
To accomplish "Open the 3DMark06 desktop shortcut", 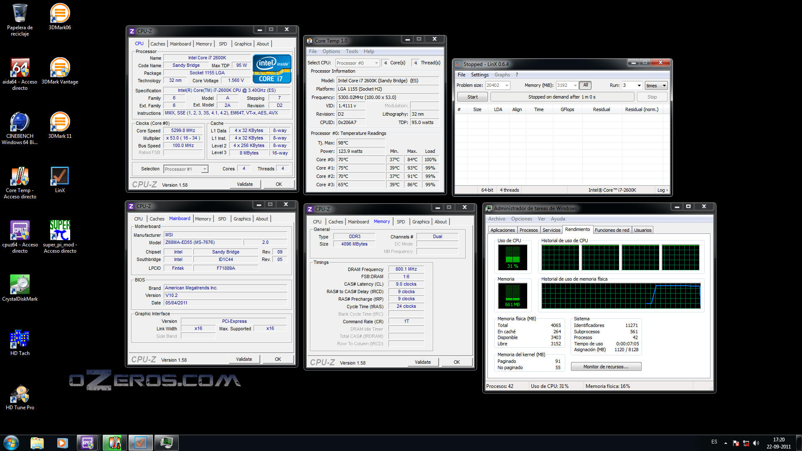I will tap(60, 17).
